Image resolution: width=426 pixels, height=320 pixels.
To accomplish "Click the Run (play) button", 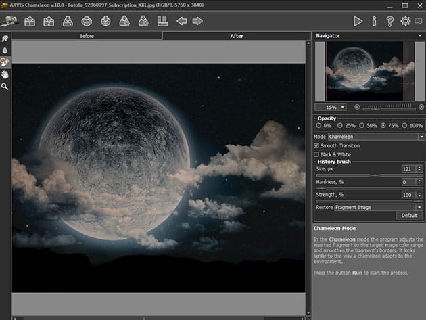I will pyautogui.click(x=358, y=21).
